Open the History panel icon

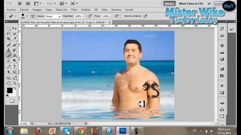pyautogui.click(x=222, y=29)
